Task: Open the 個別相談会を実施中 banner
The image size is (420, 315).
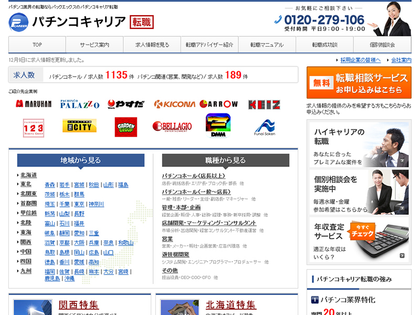Action: coord(359,192)
